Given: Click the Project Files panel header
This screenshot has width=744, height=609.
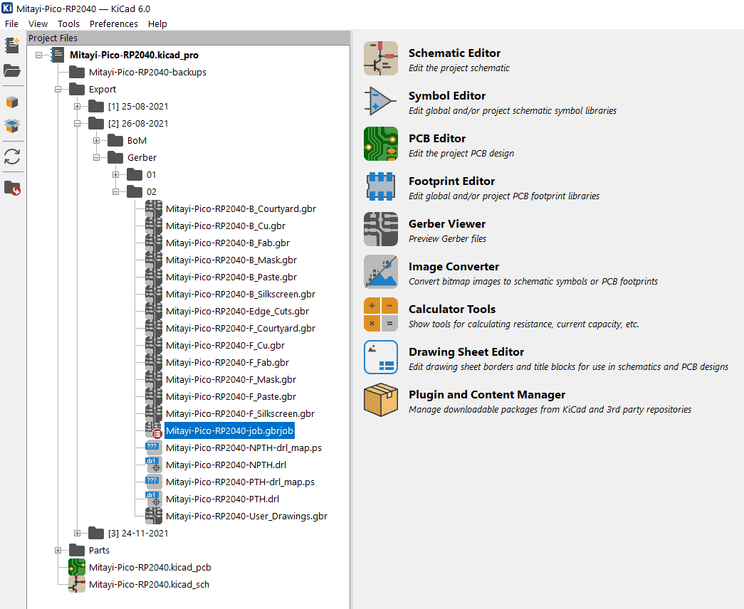Looking at the screenshot, I should click(x=189, y=38).
